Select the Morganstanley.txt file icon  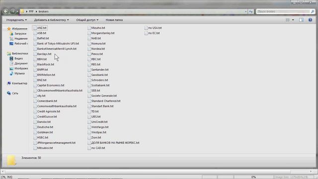[89, 33]
